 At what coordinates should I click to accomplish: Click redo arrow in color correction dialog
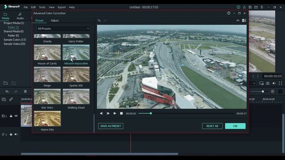click(x=105, y=20)
